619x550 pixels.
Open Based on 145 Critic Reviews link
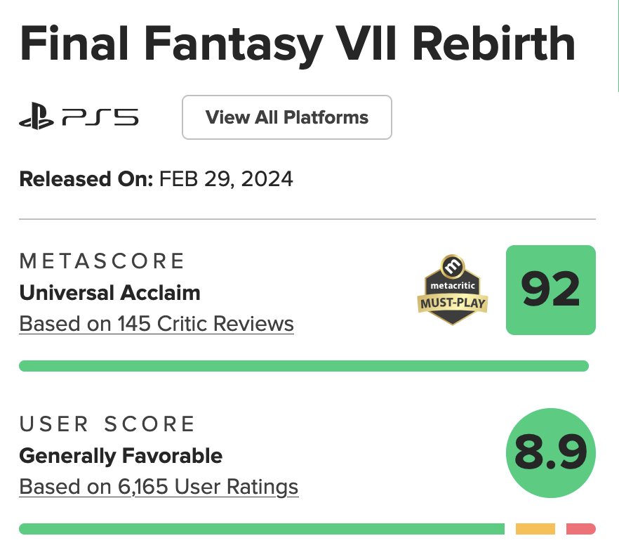(x=156, y=324)
